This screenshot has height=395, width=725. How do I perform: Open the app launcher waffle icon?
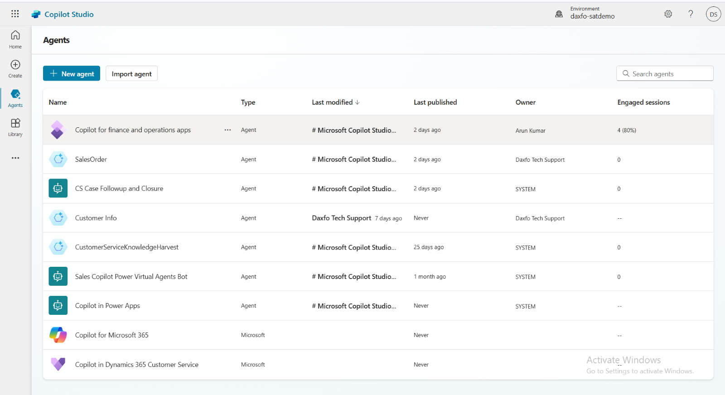(15, 14)
